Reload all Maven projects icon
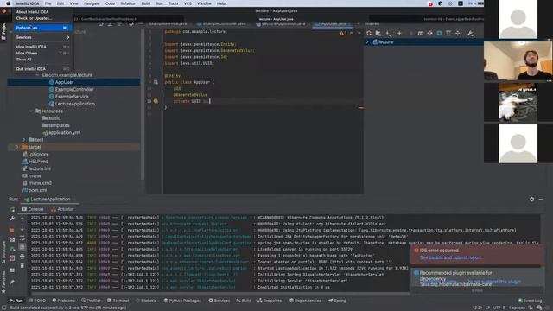The image size is (553, 311). (369, 33)
